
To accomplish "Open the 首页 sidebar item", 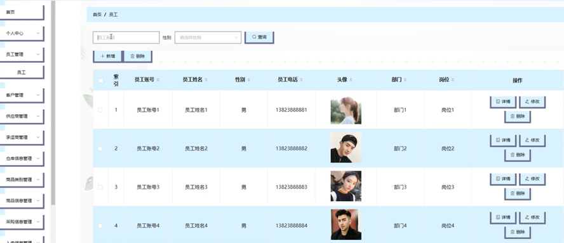I will tap(22, 12).
